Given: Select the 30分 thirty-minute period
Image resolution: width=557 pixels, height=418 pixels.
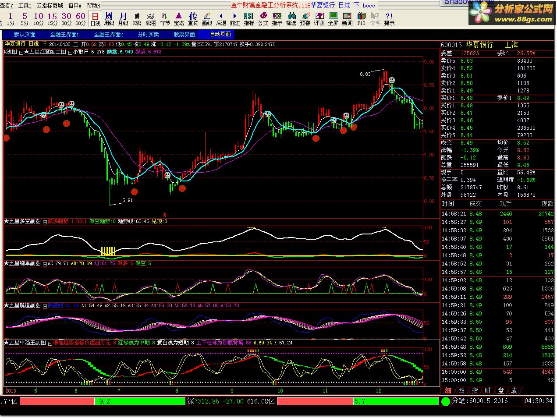Looking at the screenshot, I should pyautogui.click(x=67, y=19).
